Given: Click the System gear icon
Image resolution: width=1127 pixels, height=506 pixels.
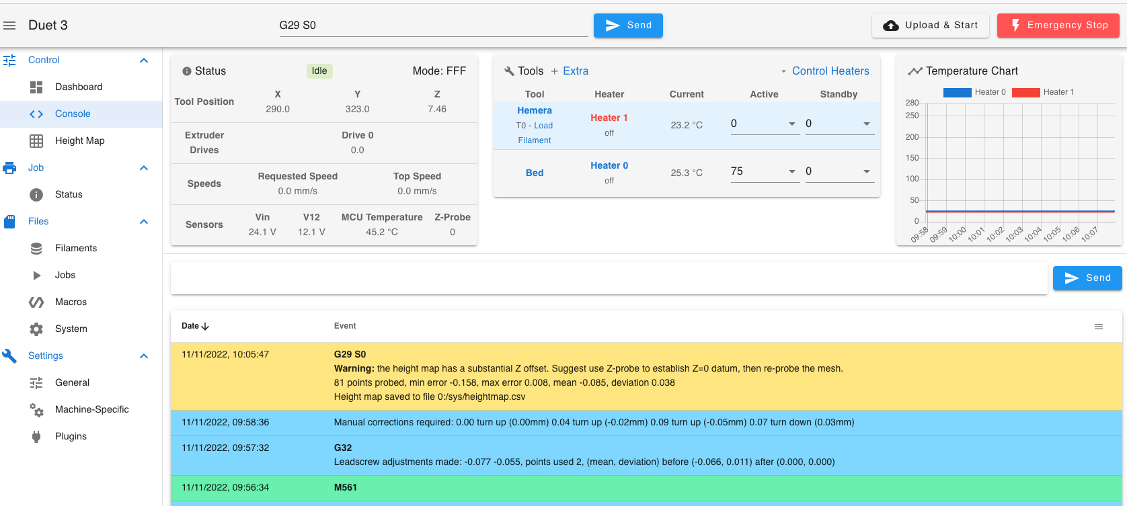Looking at the screenshot, I should click(36, 329).
